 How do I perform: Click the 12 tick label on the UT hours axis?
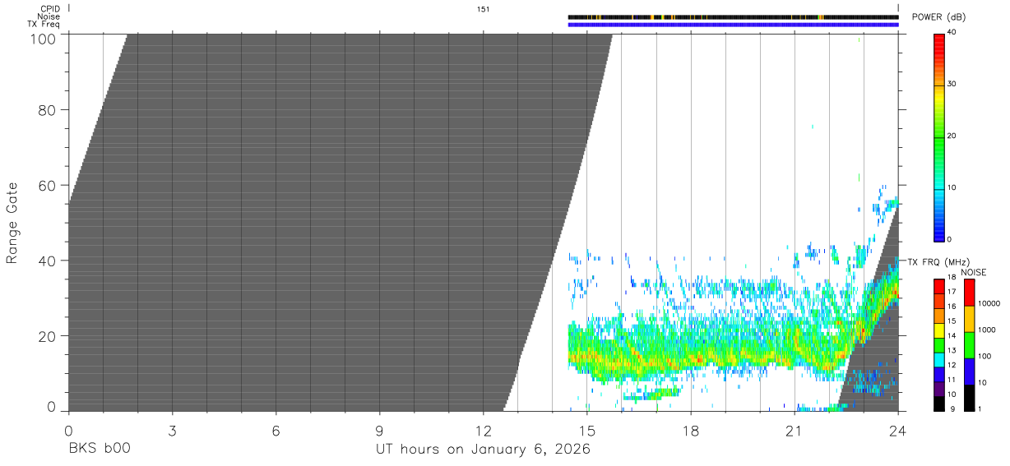coord(483,431)
